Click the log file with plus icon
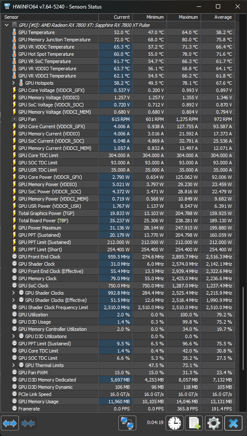 [x=194, y=423]
